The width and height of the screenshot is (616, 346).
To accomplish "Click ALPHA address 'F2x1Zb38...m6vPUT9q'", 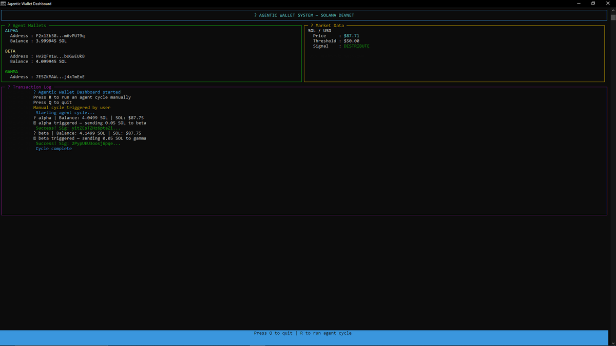I will point(60,36).
